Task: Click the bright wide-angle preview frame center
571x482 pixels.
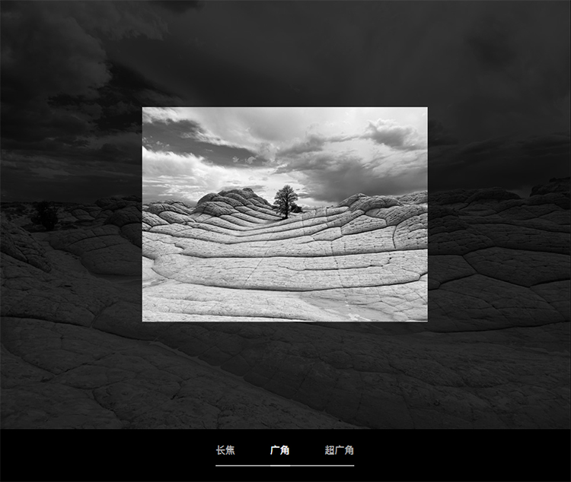Action: 285,214
